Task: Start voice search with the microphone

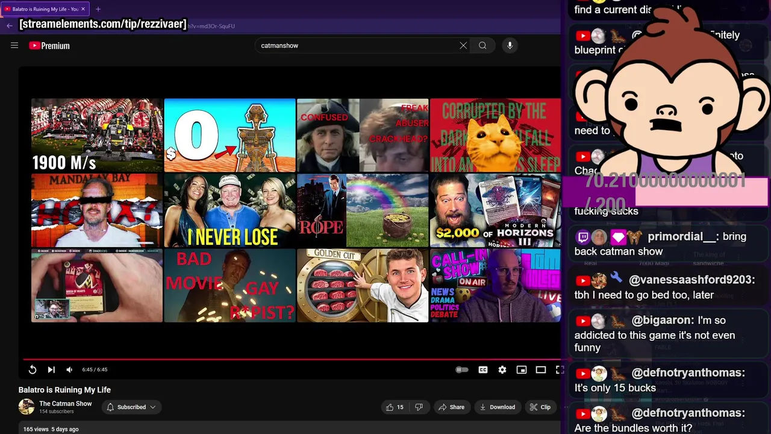Action: point(510,45)
